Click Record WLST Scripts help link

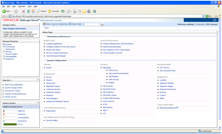[12, 91]
